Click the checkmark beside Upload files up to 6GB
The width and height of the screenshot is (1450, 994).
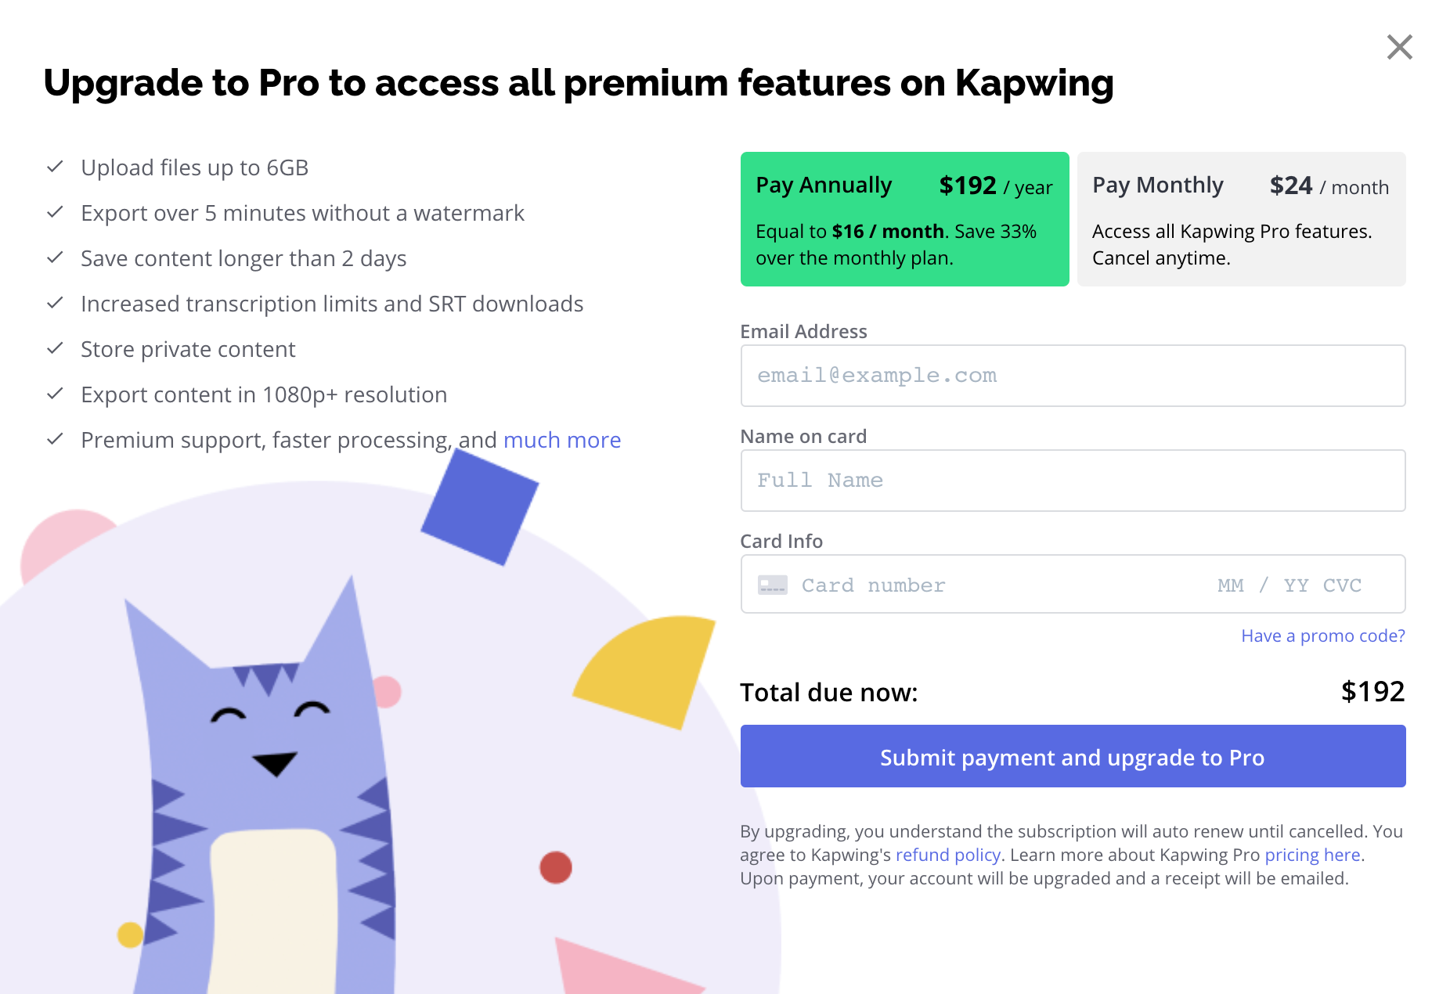(55, 167)
